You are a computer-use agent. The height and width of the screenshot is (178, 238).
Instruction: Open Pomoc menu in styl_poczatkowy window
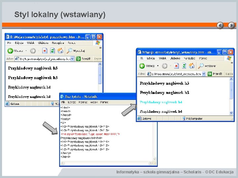[71, 43]
